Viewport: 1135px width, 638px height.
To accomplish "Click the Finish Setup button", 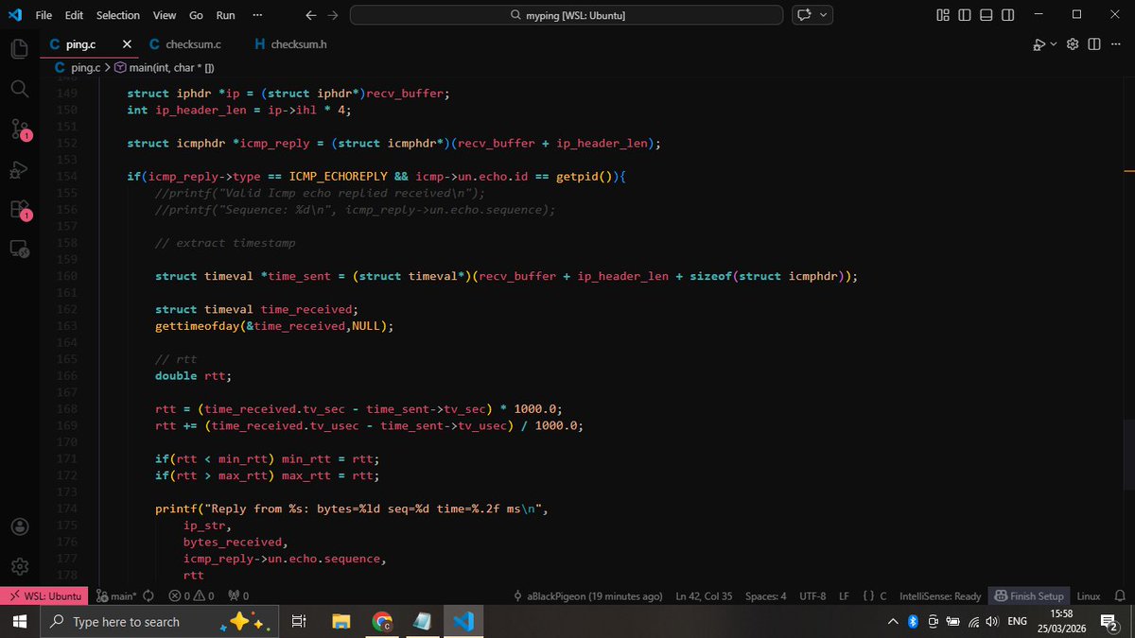I will (x=1029, y=596).
